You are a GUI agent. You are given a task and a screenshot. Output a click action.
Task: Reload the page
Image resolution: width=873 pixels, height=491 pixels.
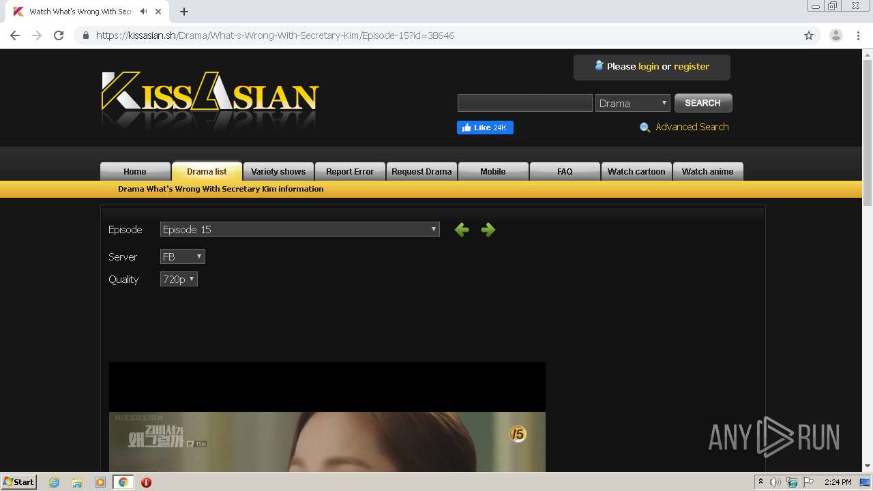coord(59,35)
